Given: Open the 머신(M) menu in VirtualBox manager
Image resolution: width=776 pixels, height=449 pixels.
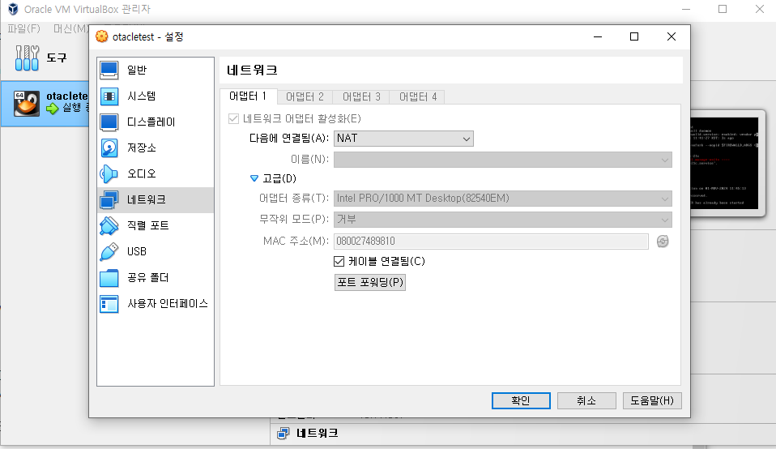Looking at the screenshot, I should click(72, 28).
